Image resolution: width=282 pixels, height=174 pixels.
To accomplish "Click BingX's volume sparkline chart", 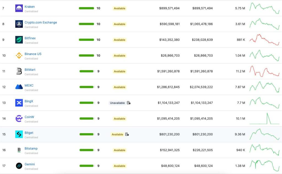I will (265, 103).
